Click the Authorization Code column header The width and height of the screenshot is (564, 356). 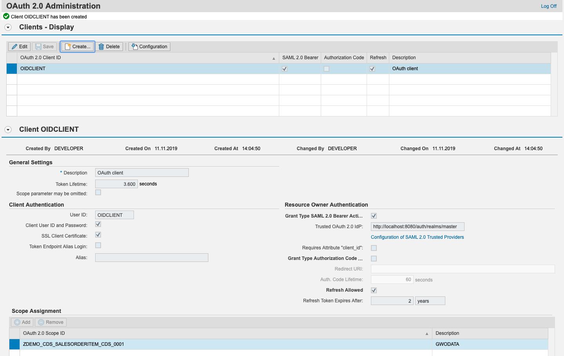click(x=344, y=58)
